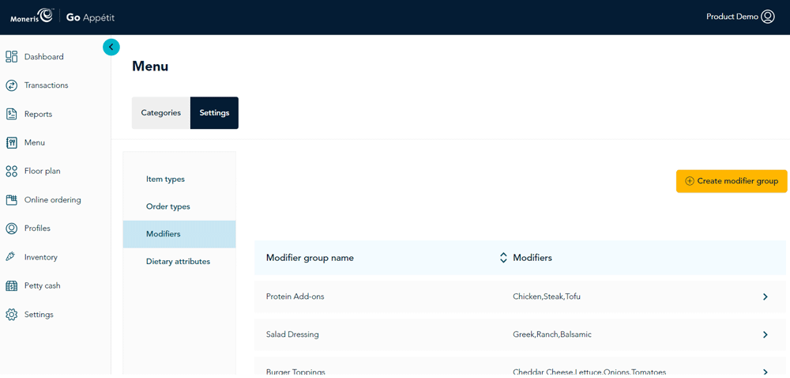The width and height of the screenshot is (790, 378).
Task: Open Online ordering label link
Action: coord(52,199)
